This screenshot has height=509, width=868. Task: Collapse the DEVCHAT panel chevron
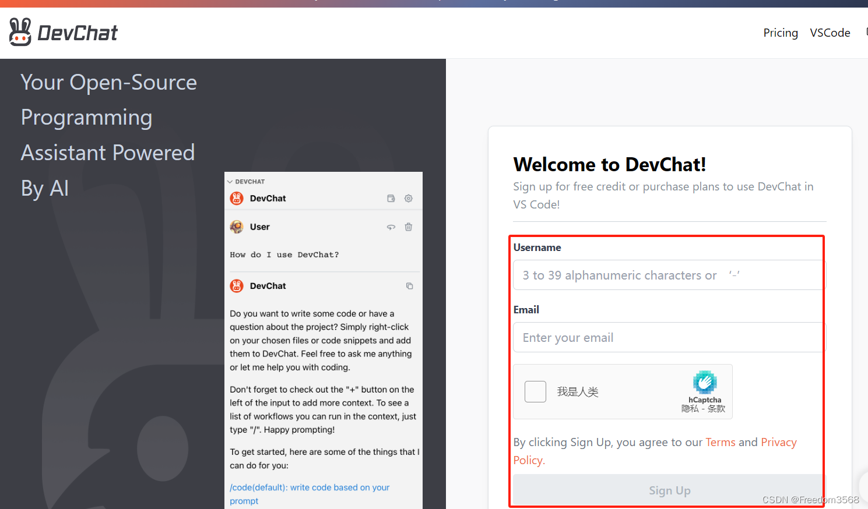230,182
